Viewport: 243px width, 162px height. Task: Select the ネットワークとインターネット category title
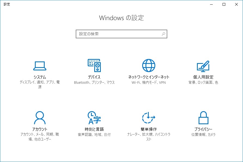pyautogui.click(x=149, y=77)
